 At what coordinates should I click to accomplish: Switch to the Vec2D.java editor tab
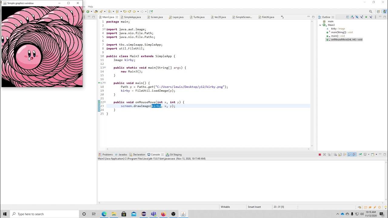(218, 17)
